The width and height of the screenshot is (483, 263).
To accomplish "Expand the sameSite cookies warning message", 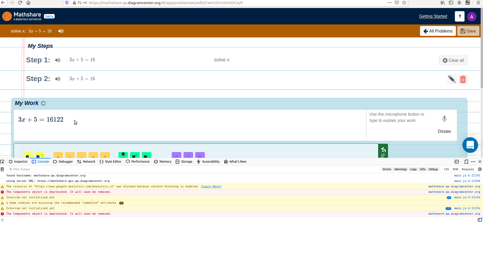I will click(x=7, y=203).
